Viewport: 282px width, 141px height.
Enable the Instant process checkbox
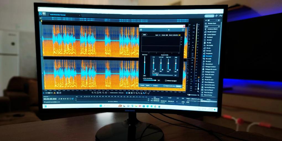pos(109,93)
